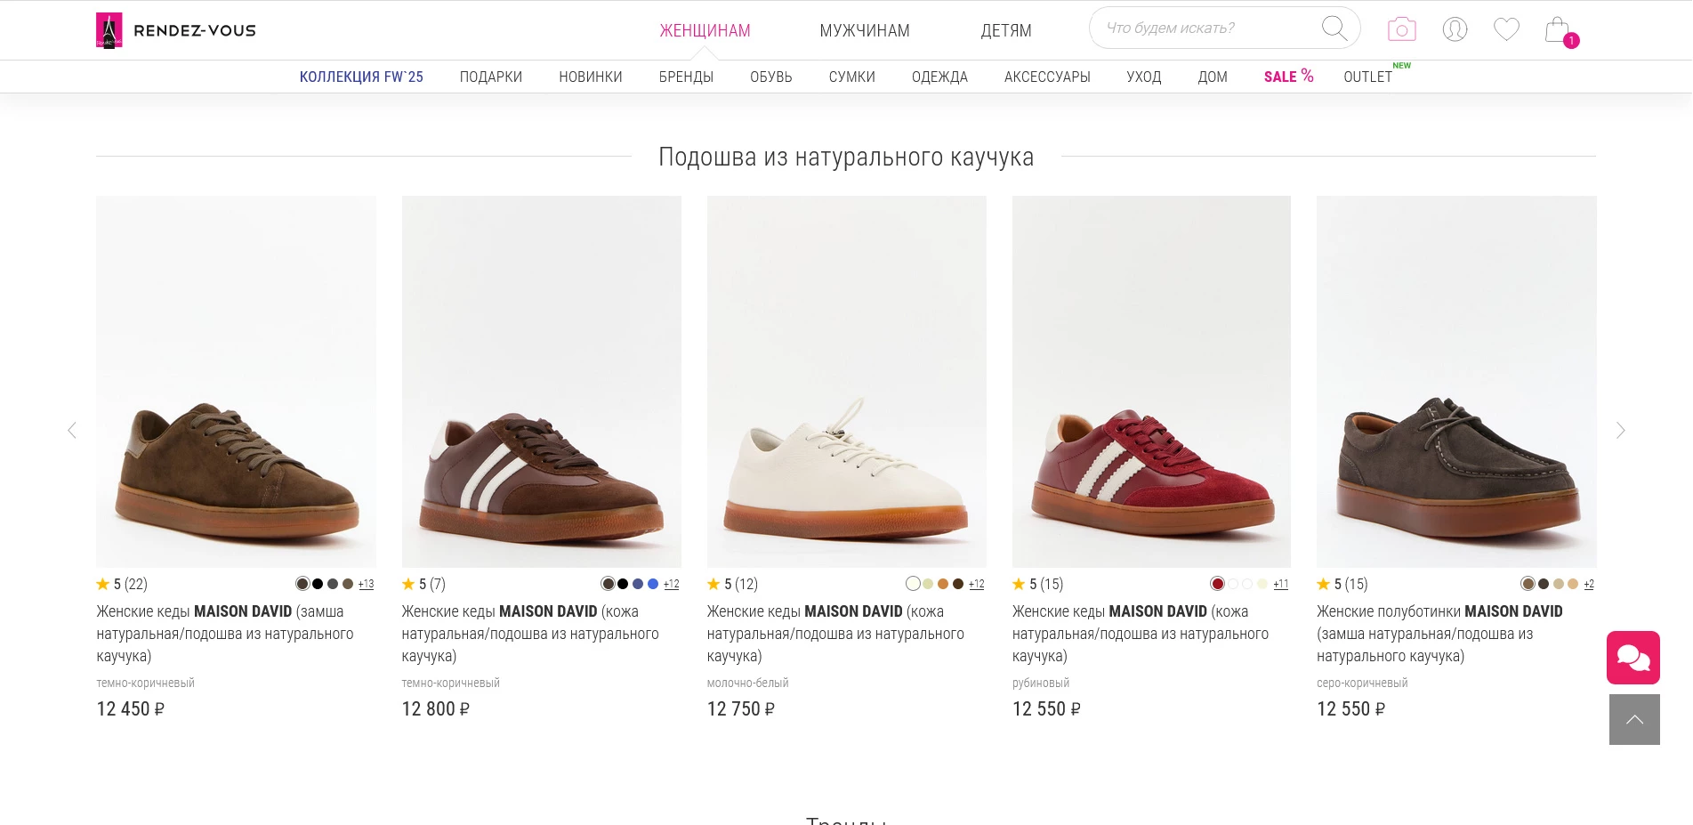Select the blue color variant of second sneakers
Viewport: 1693px width, 825px height.
tap(652, 584)
